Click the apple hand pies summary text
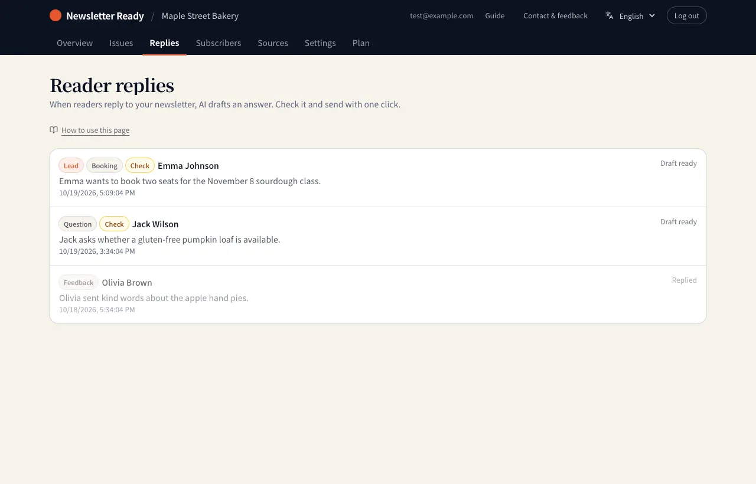Viewport: 756px width, 484px height. [x=154, y=298]
